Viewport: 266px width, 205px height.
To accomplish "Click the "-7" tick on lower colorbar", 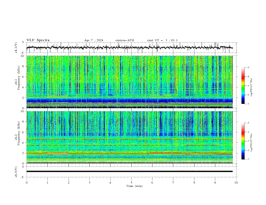I will (x=248, y=159).
